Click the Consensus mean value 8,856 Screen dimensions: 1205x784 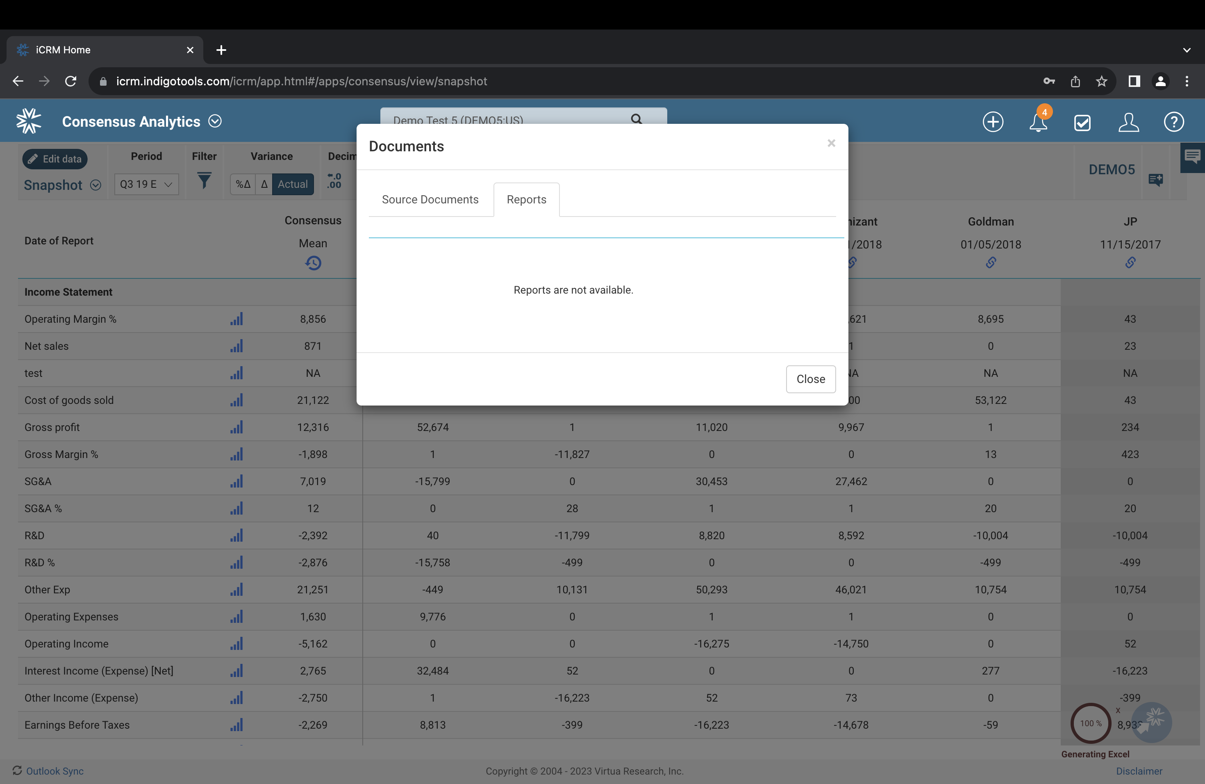tap(313, 319)
